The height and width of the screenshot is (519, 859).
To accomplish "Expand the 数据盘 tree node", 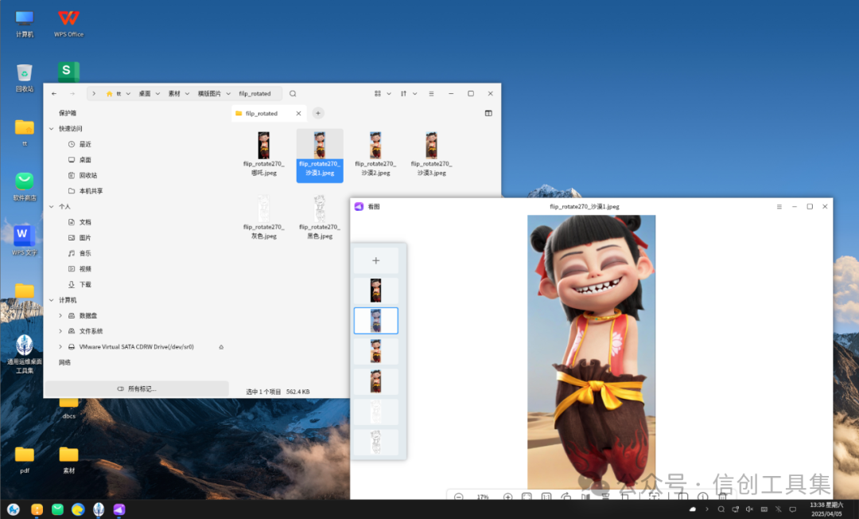I will point(60,316).
